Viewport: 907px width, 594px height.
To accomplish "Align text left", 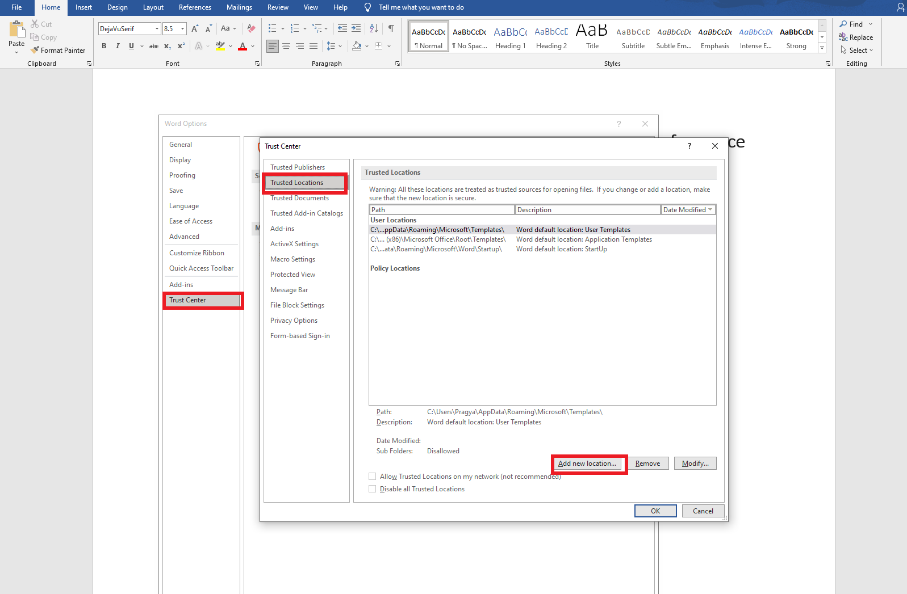I will pyautogui.click(x=273, y=46).
